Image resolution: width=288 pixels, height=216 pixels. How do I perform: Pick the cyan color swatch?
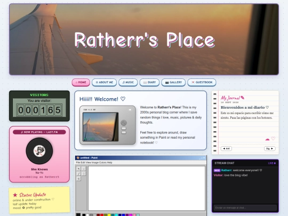click(116, 215)
